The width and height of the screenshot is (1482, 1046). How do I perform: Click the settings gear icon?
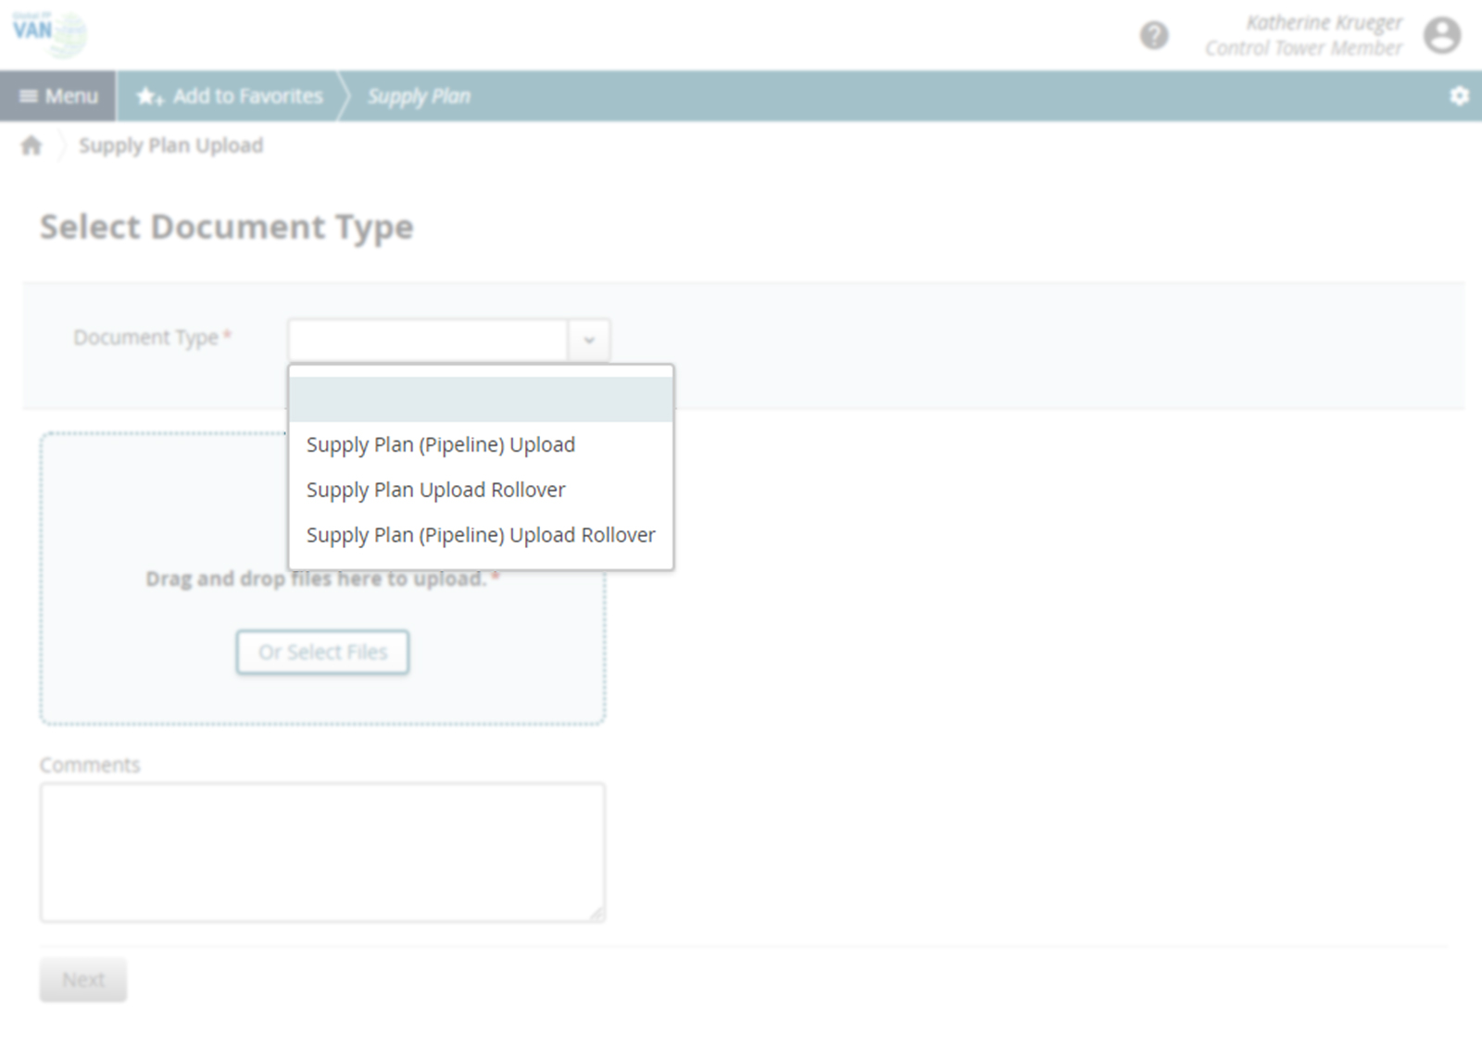(1459, 96)
